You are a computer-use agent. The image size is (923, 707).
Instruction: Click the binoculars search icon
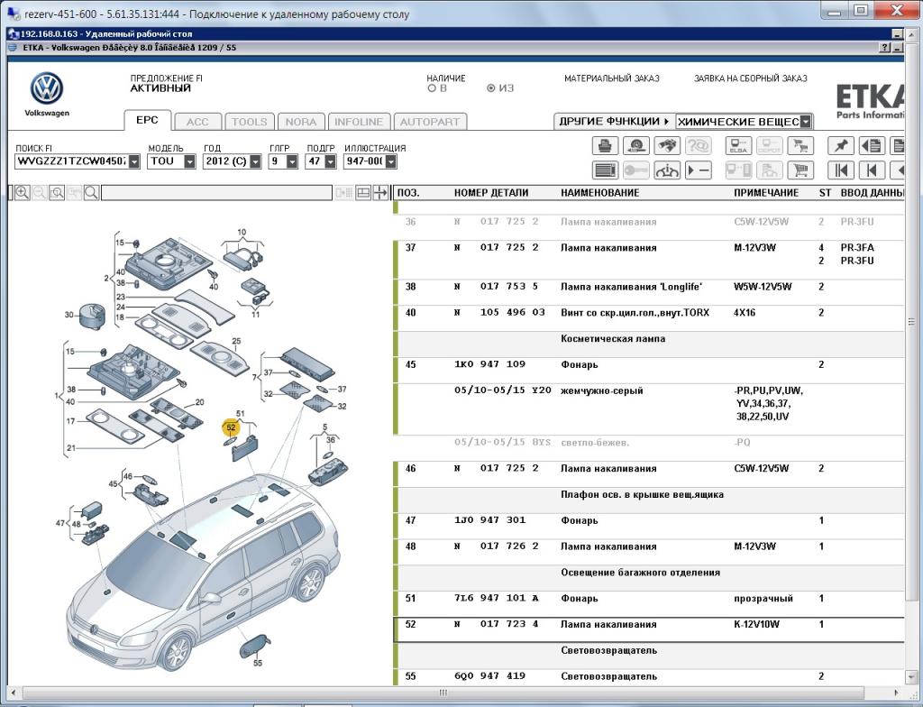667,145
